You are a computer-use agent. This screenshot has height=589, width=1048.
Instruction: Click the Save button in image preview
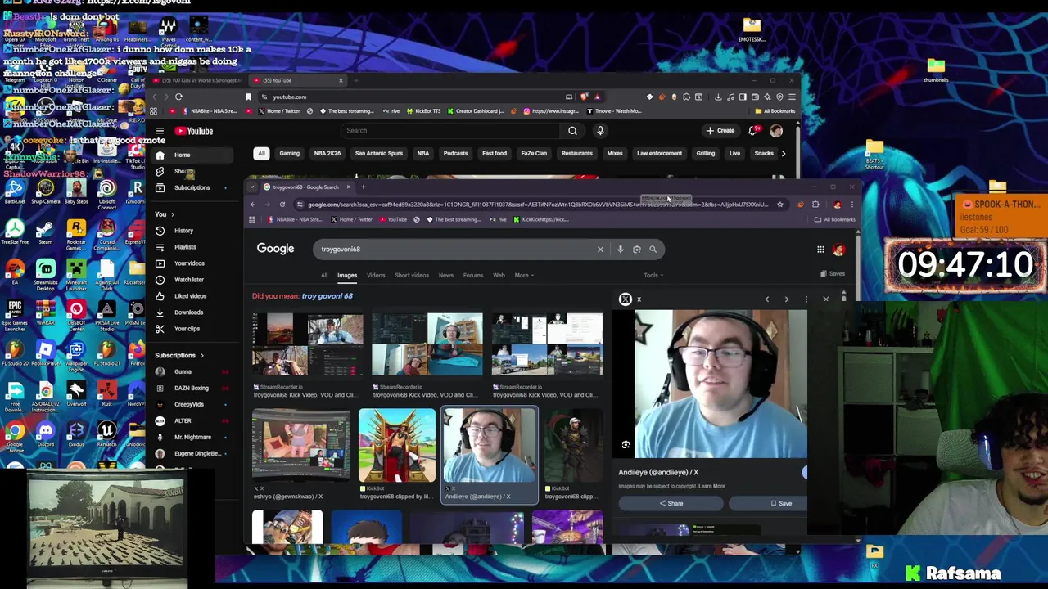(782, 504)
